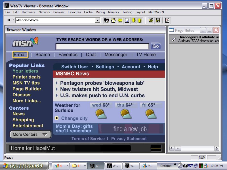Screen dimensions: 227x170
Task: Click the Save floppy disk toolbar icon
Action: click(158, 20)
